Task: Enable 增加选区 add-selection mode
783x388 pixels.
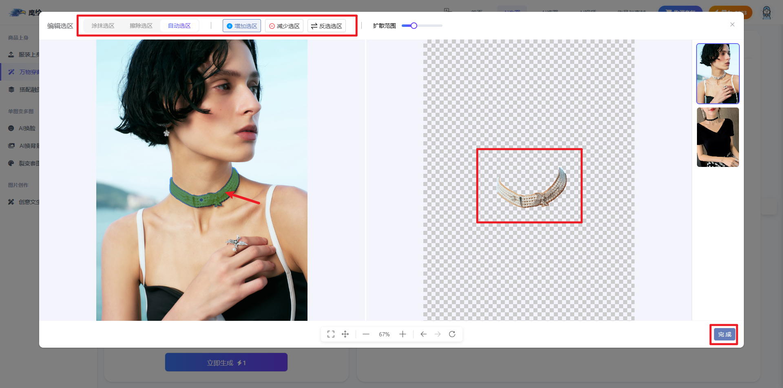Action: 242,26
